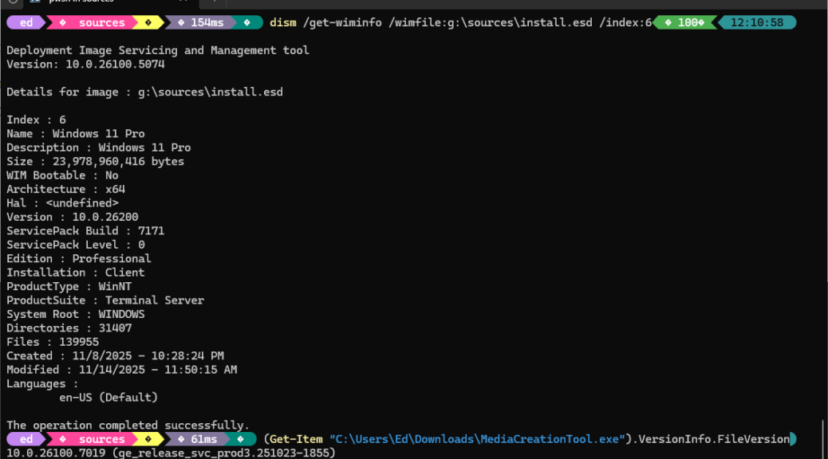Viewport: 828px width, 459px height.
Task: Click the terminal scrollbar thumb
Action: click(x=823, y=437)
